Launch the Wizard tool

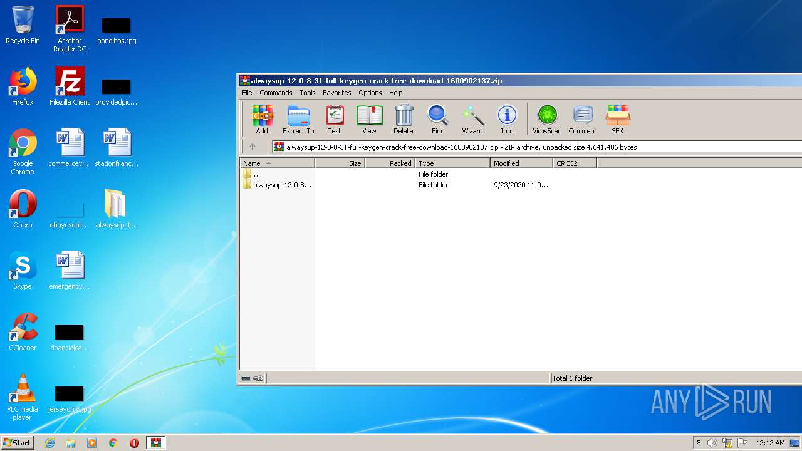point(472,120)
